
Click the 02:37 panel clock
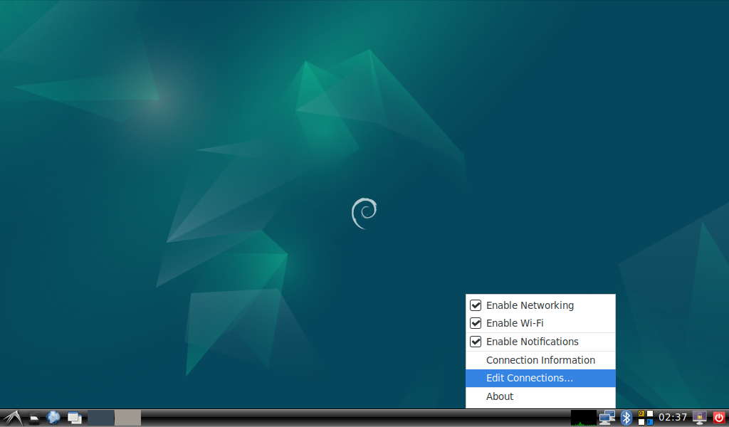[673, 417]
